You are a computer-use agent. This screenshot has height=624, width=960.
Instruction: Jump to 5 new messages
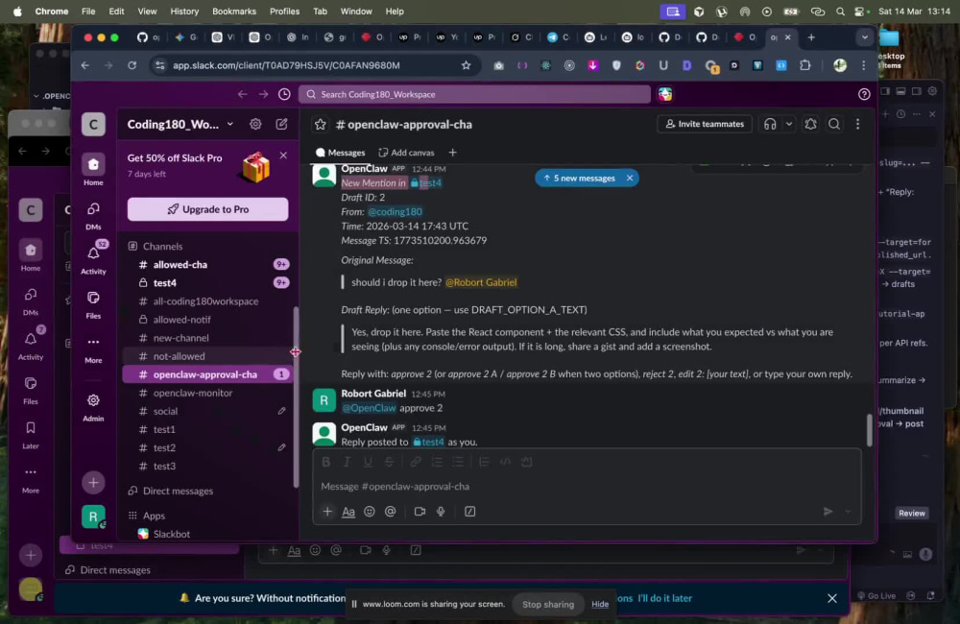[579, 179]
